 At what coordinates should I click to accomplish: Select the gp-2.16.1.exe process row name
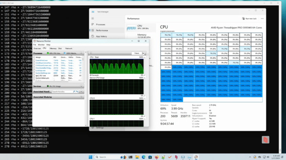[x=41, y=76]
